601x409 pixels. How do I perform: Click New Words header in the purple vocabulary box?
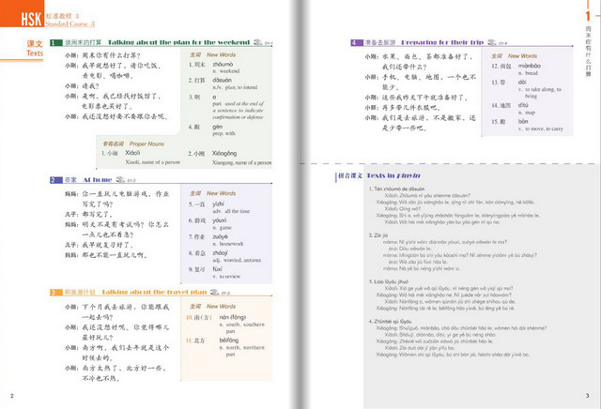[522, 56]
